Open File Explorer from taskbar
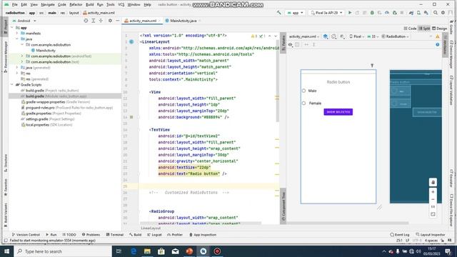 148,251
